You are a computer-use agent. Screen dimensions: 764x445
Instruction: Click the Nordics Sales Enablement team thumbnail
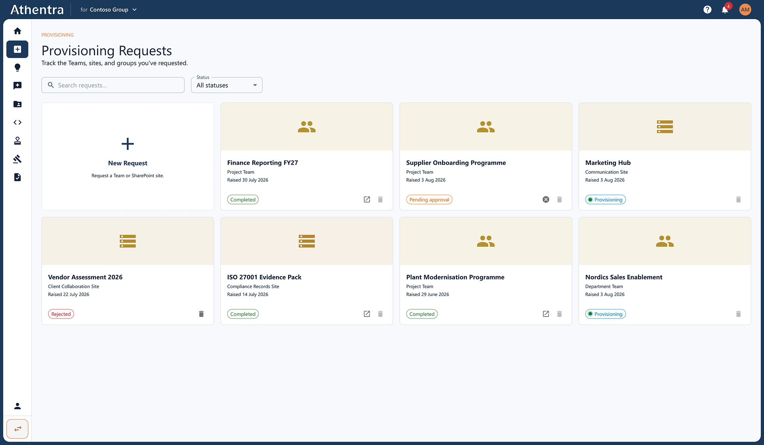click(665, 241)
